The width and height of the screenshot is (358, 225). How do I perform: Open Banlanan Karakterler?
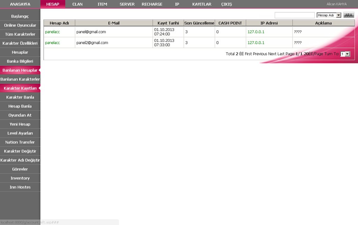tap(20, 79)
